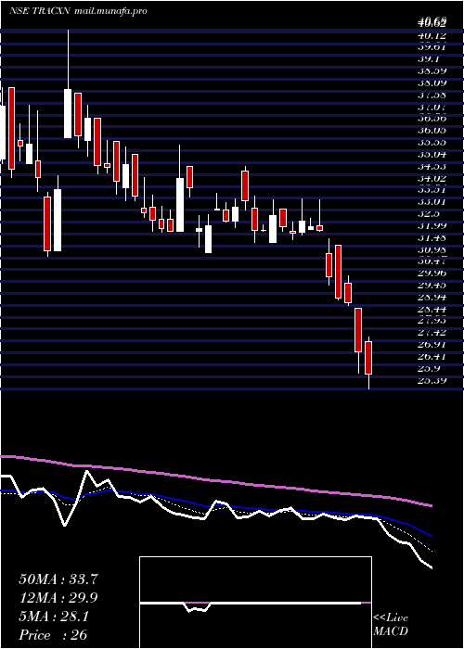Click the 28.94 price axis label
Image resolution: width=464 pixels, height=649 pixels.
pyautogui.click(x=432, y=298)
